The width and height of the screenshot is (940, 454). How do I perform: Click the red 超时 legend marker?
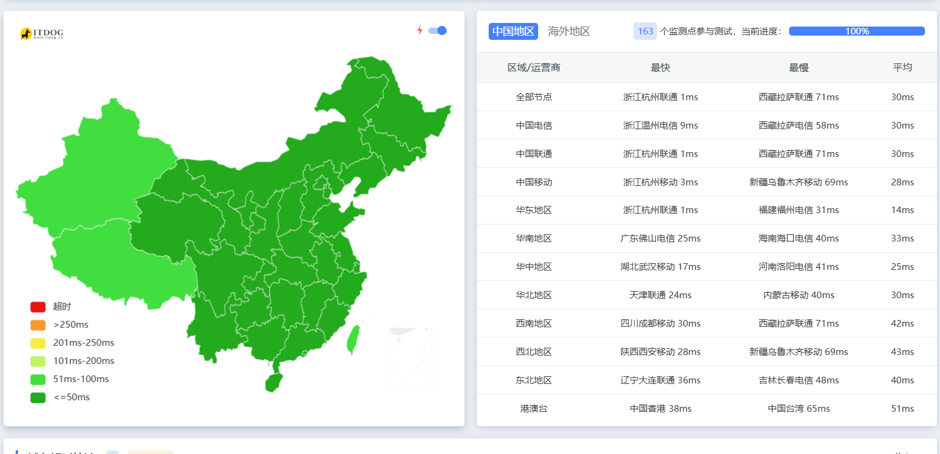[38, 307]
